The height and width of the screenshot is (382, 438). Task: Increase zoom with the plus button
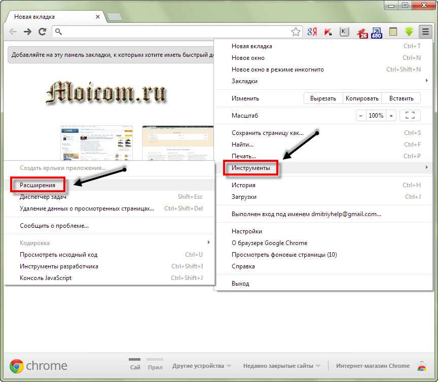(x=391, y=116)
